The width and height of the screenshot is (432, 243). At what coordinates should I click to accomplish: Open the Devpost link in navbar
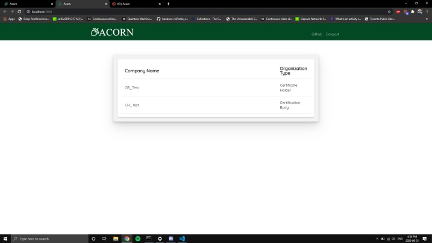332,34
